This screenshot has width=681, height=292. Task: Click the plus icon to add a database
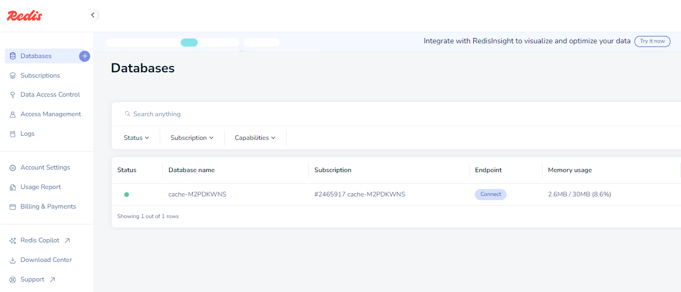coord(85,56)
